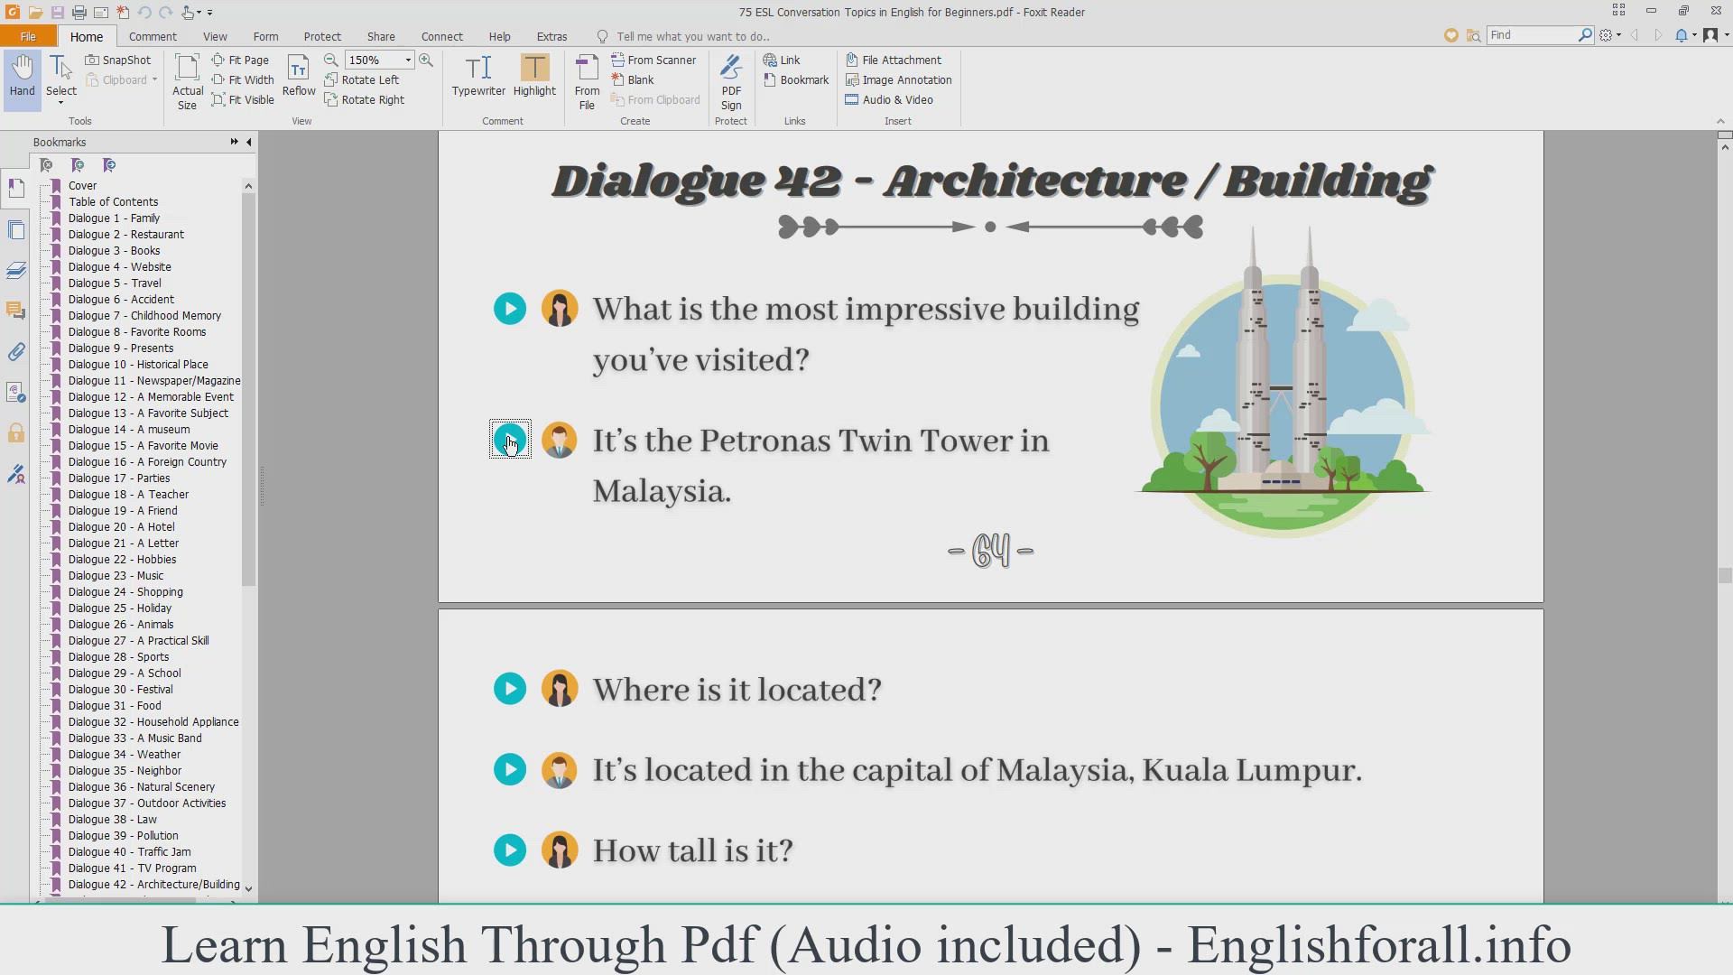Insert Audio & Video
The width and height of the screenshot is (1733, 975).
[889, 99]
